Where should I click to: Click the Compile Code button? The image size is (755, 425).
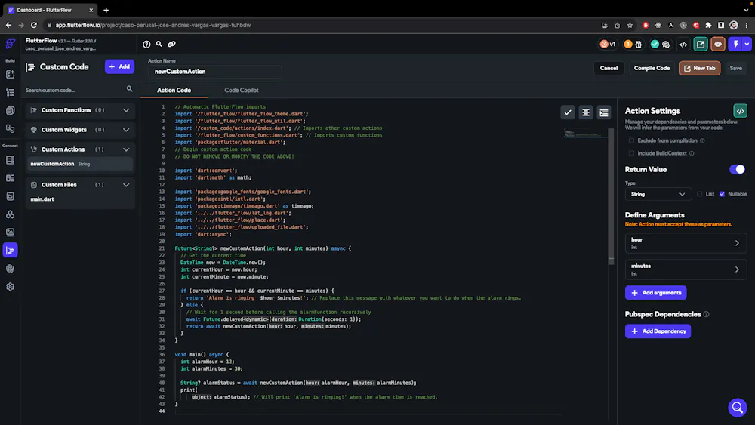[652, 69]
